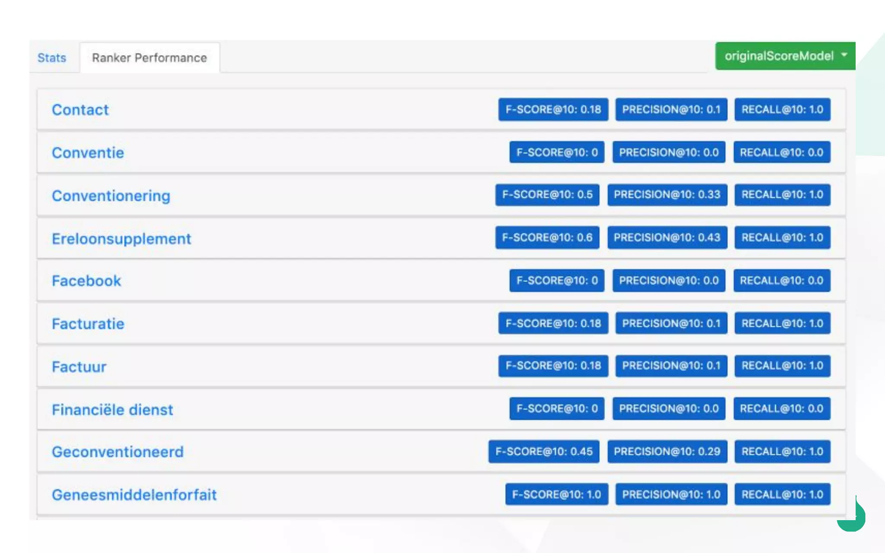Click the Factuur link
The width and height of the screenshot is (885, 553).
point(79,367)
